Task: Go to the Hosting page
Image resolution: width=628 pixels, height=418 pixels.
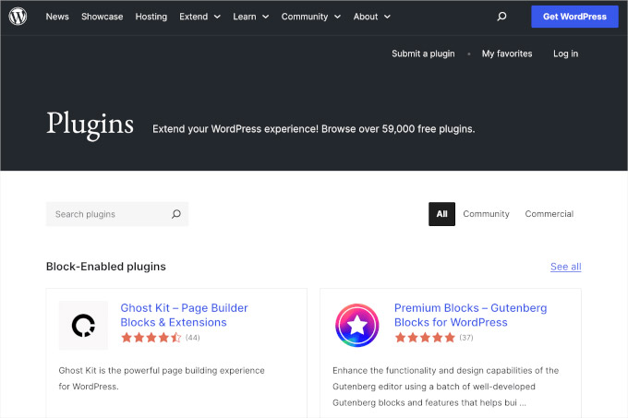Action: tap(151, 17)
